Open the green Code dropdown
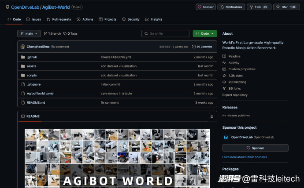 [x=204, y=33]
